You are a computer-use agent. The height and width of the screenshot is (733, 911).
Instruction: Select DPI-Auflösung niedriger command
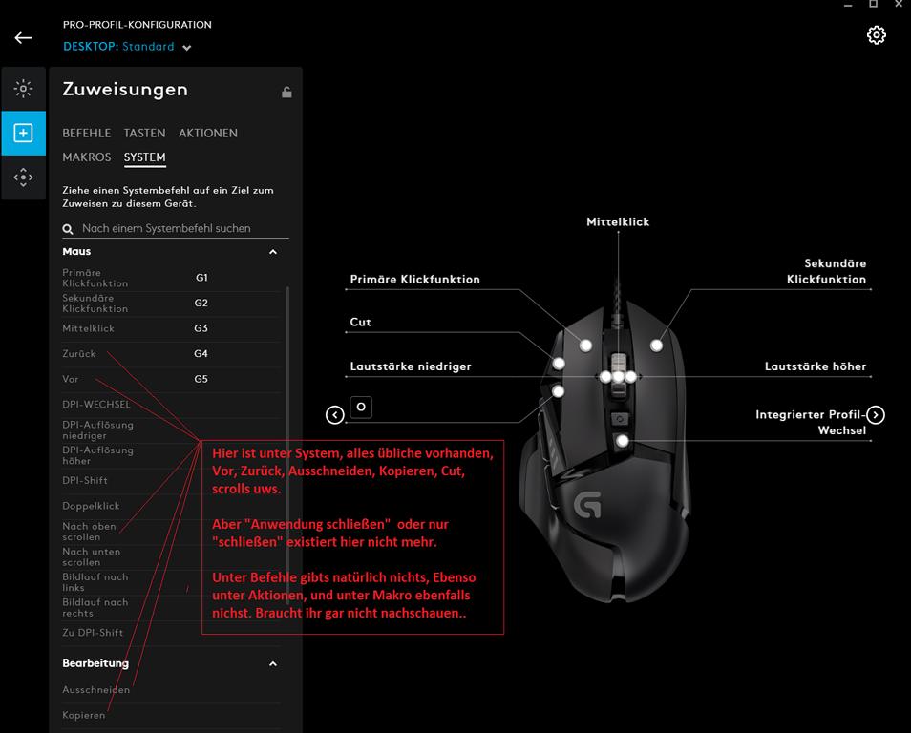(x=97, y=429)
